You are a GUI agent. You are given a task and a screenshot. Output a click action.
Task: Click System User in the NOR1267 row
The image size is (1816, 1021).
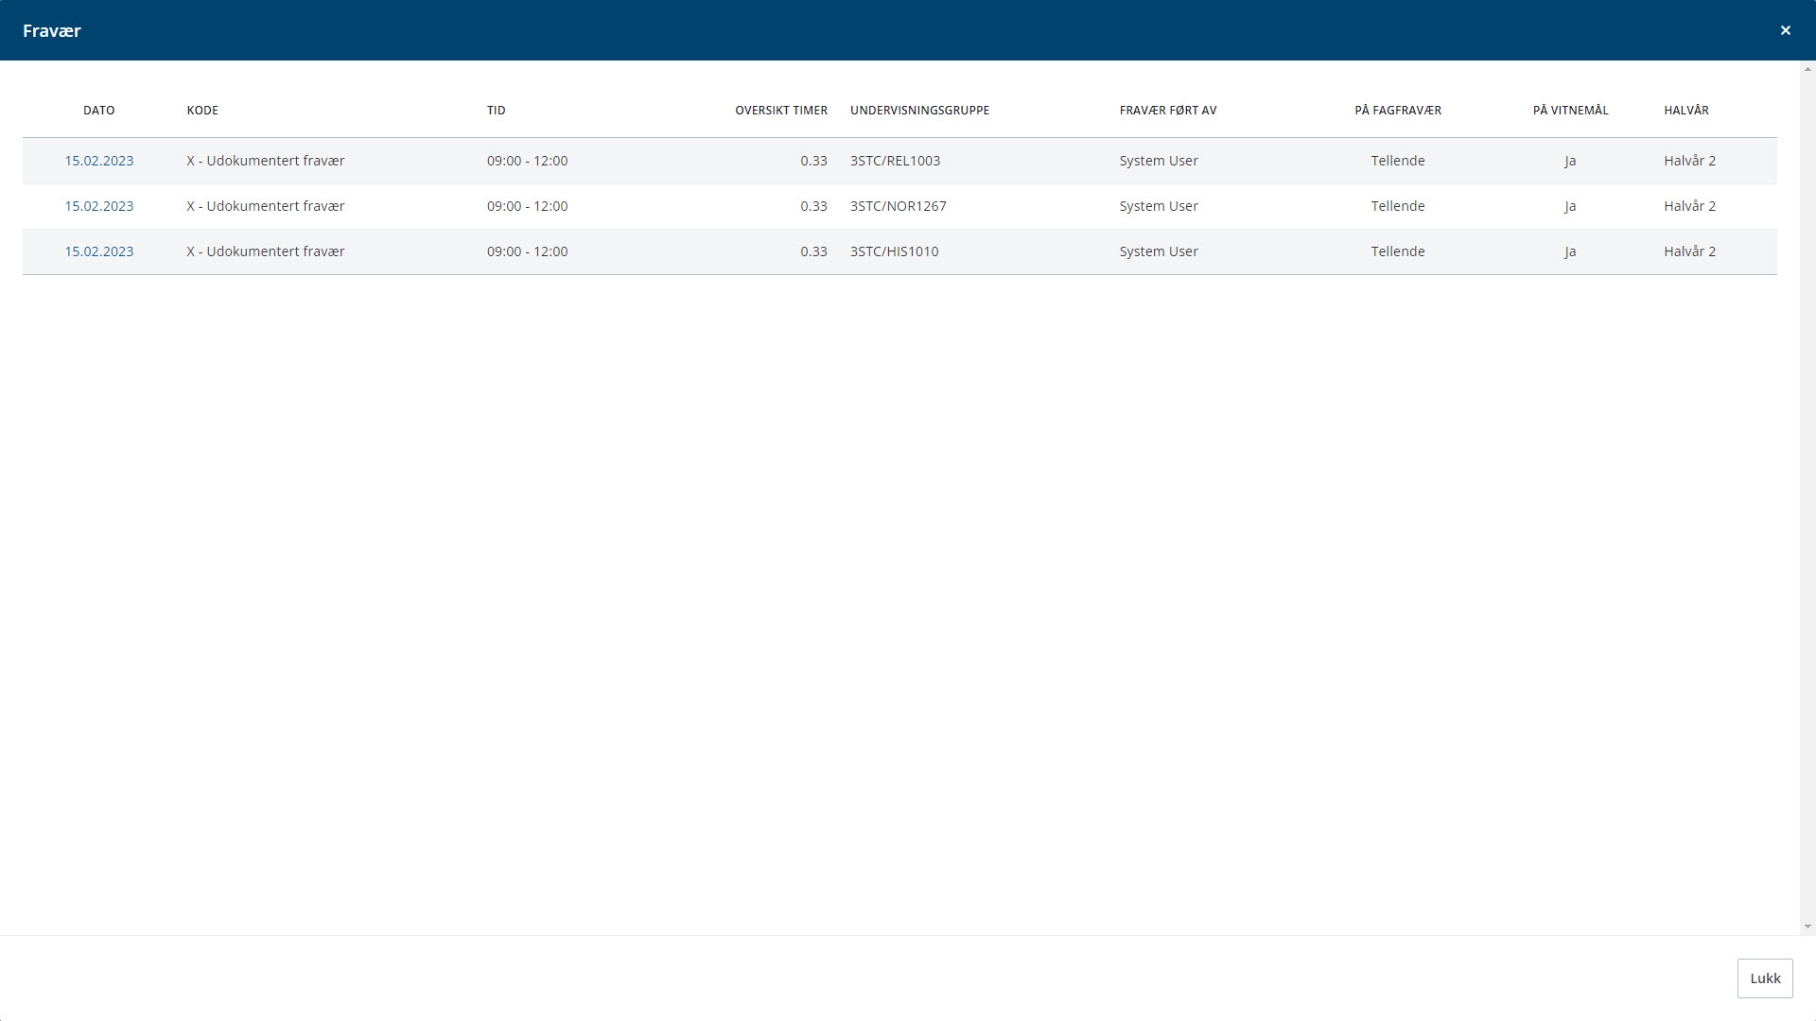[1159, 206]
